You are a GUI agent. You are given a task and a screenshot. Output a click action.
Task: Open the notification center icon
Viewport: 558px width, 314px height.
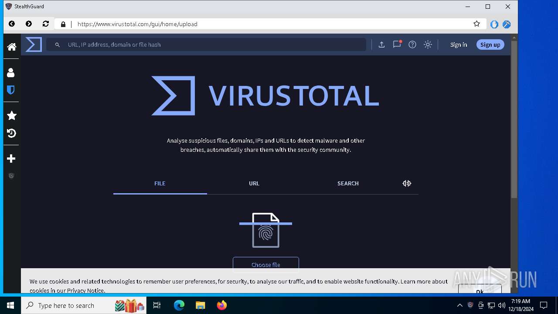(x=544, y=305)
